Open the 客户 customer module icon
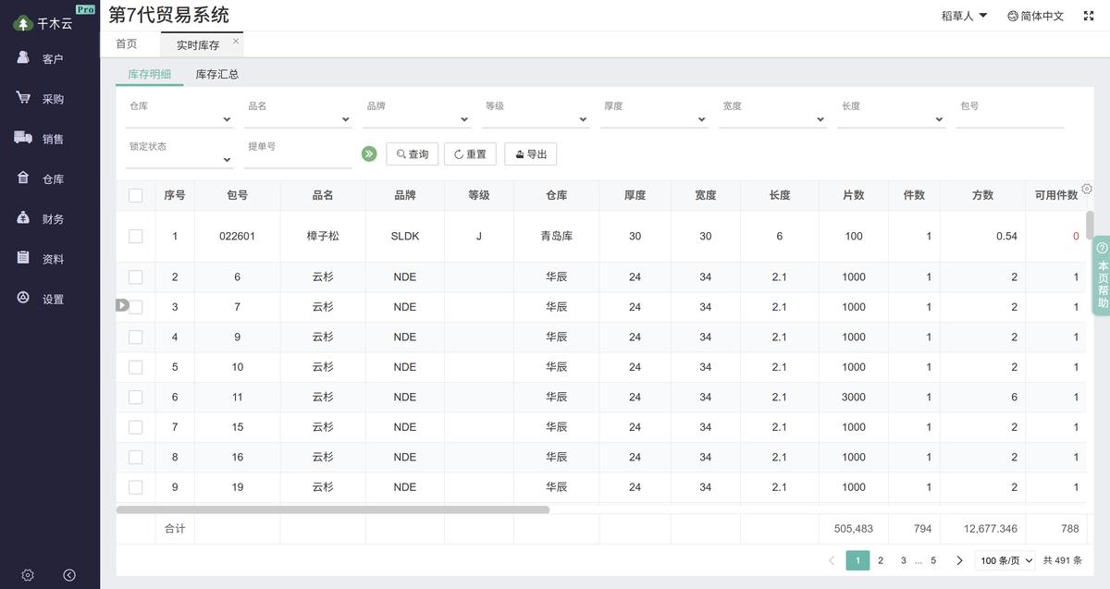The height and width of the screenshot is (589, 1110). 24,58
